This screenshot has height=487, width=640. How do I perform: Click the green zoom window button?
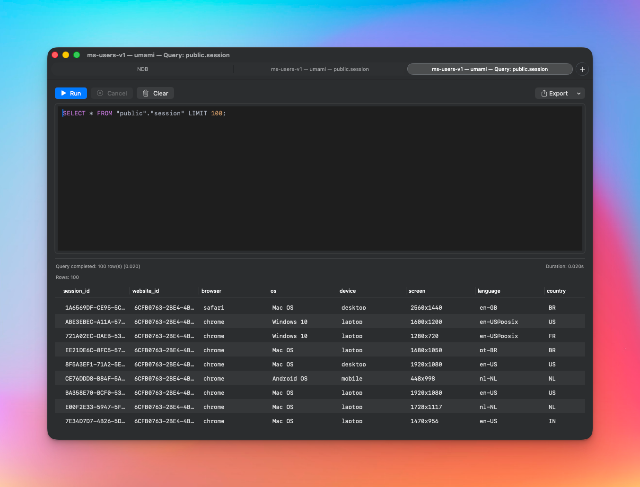(77, 55)
